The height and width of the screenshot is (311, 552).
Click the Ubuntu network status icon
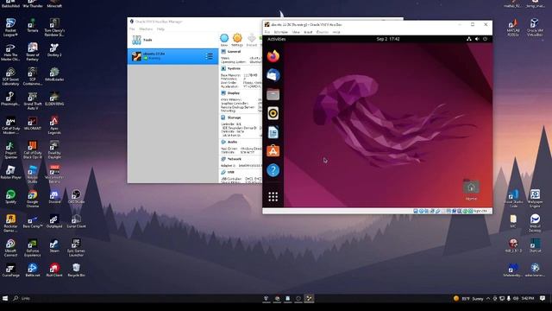coord(469,39)
